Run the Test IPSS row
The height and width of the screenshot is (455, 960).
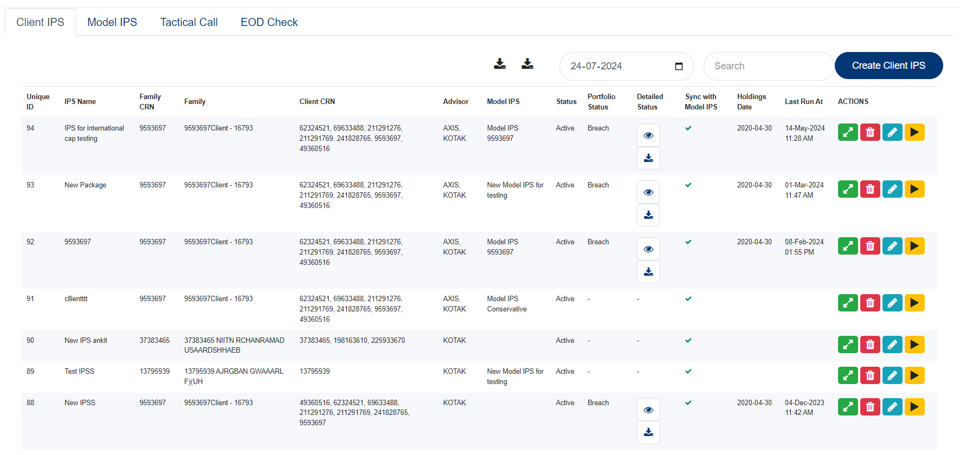[x=914, y=375]
